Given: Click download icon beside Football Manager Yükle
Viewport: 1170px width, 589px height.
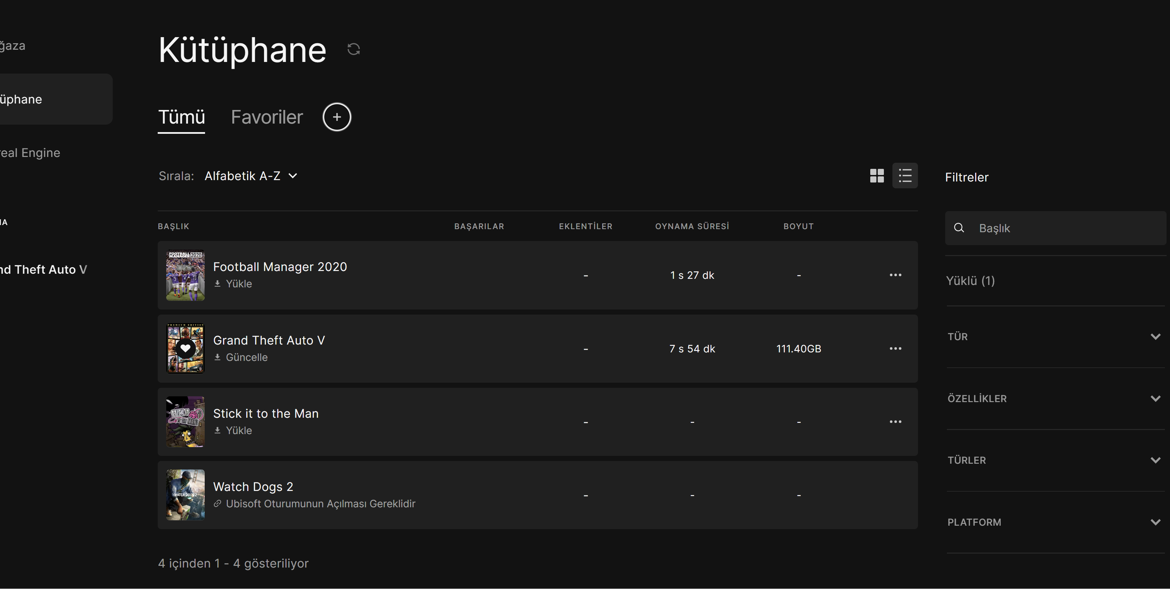Looking at the screenshot, I should (218, 283).
